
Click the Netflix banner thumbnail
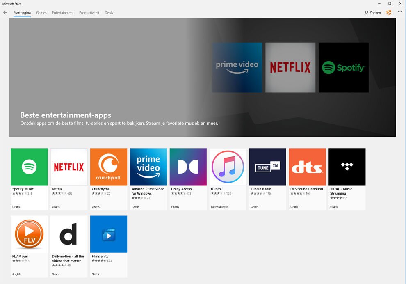(x=290, y=67)
